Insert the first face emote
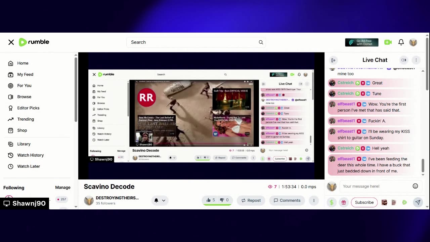This screenshot has height=242, width=430. tap(384, 202)
